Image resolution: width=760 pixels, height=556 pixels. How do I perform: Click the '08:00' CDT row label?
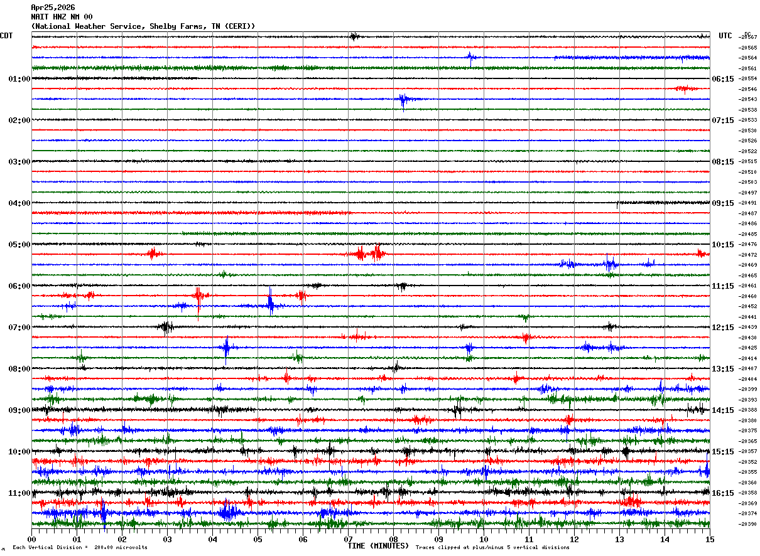click(x=19, y=369)
